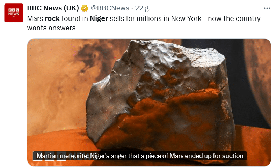Open the three-dot more options menu
276x167 pixels.
click(x=267, y=8)
